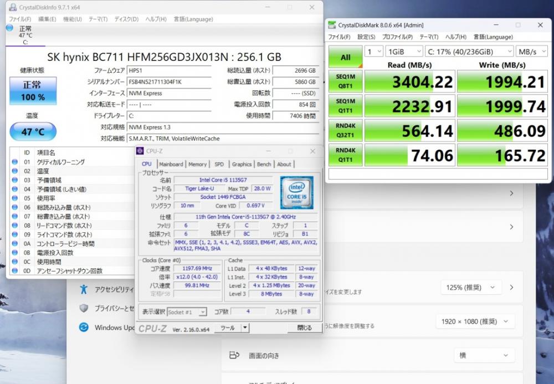Click 総書込量 value 5860 GB
The height and width of the screenshot is (384, 554).
coord(295,81)
